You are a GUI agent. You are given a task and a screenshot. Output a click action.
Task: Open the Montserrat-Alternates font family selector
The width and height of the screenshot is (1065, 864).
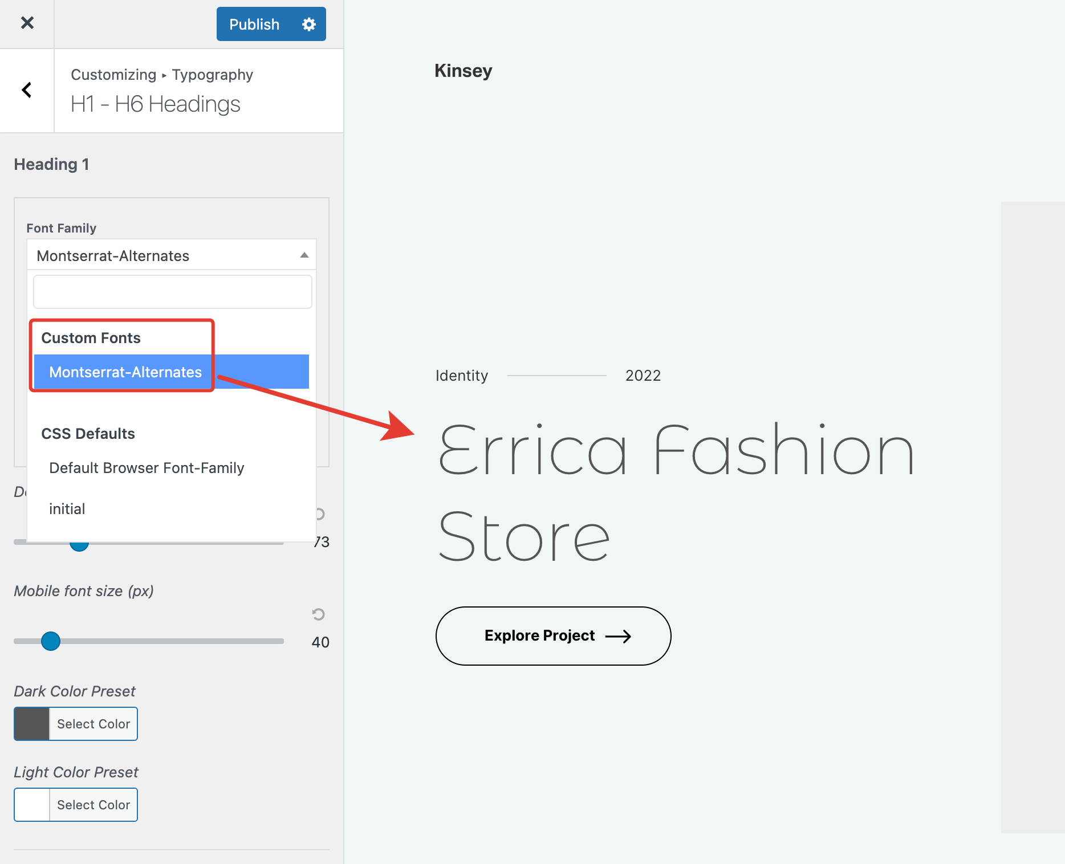[165, 255]
